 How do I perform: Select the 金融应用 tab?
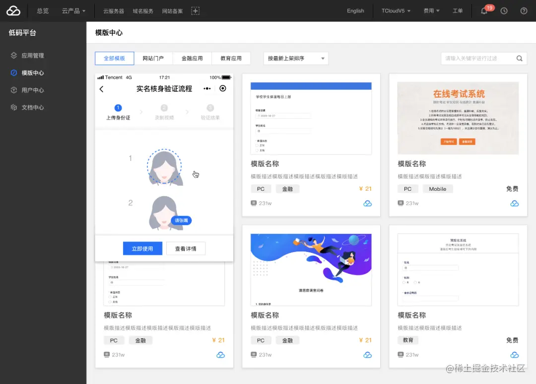(192, 59)
